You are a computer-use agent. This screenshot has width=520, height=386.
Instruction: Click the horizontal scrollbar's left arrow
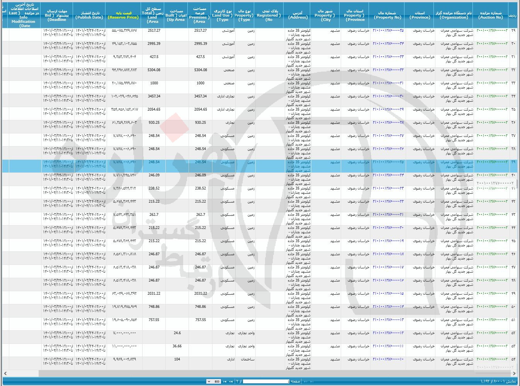[x=5, y=373]
